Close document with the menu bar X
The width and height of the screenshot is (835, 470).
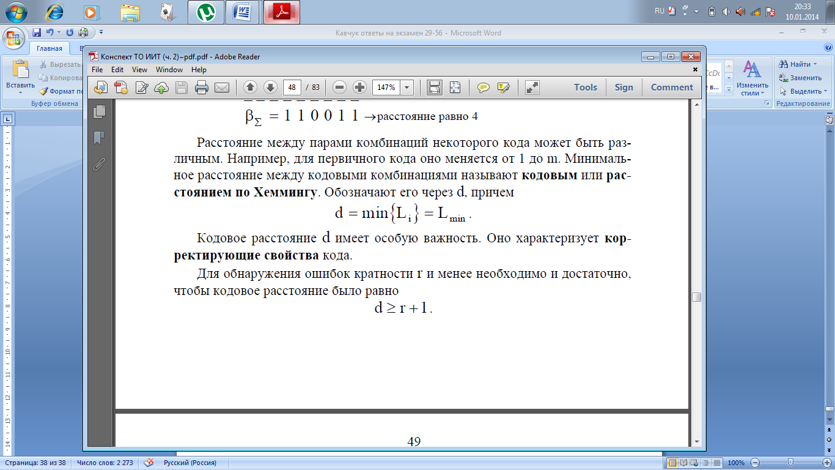pos(695,70)
